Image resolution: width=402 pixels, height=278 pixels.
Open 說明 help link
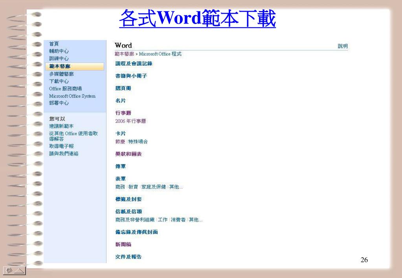[x=343, y=46]
